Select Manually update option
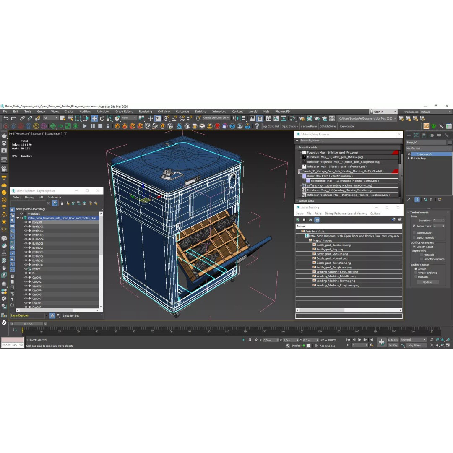The width and height of the screenshot is (453, 453). click(x=416, y=277)
